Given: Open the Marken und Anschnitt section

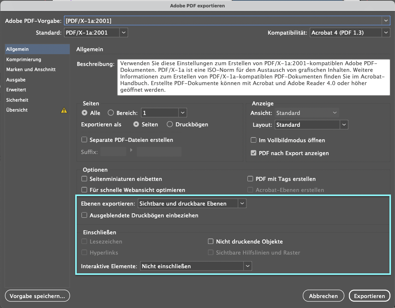Looking at the screenshot, I should click(x=37, y=70).
